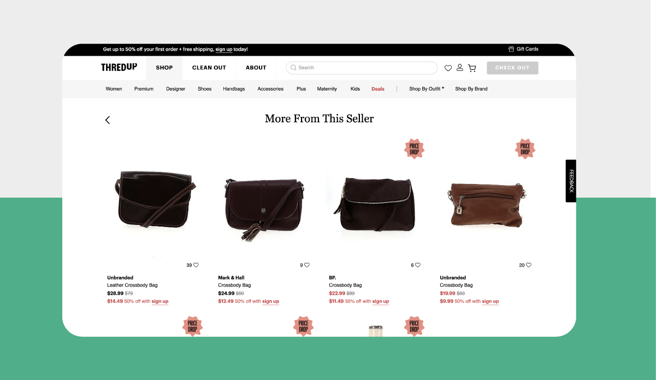Favorite the brown Unbranded Crossbody Bag heart
Viewport: 656px width, 380px height.
tap(529, 265)
